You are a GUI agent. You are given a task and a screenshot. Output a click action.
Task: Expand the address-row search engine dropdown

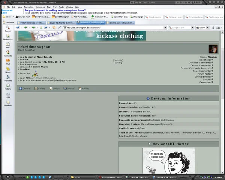193,27
